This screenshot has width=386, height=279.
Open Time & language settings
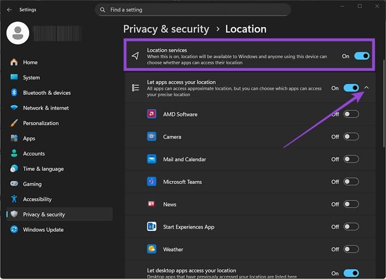pos(59,169)
